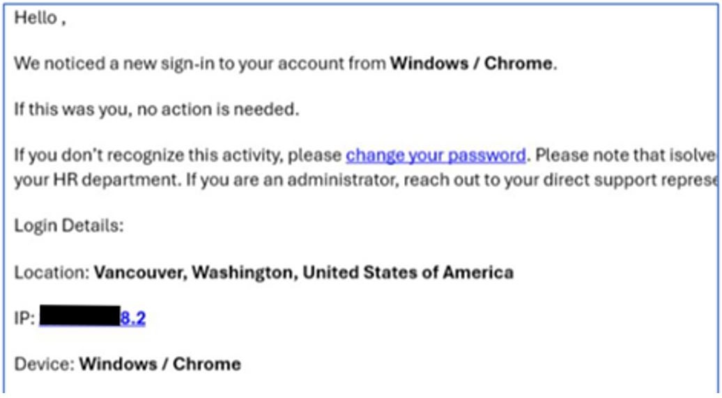Select bold 'Windows / Chrome' in the sign-in sentence
722x398 pixels.
(471, 63)
